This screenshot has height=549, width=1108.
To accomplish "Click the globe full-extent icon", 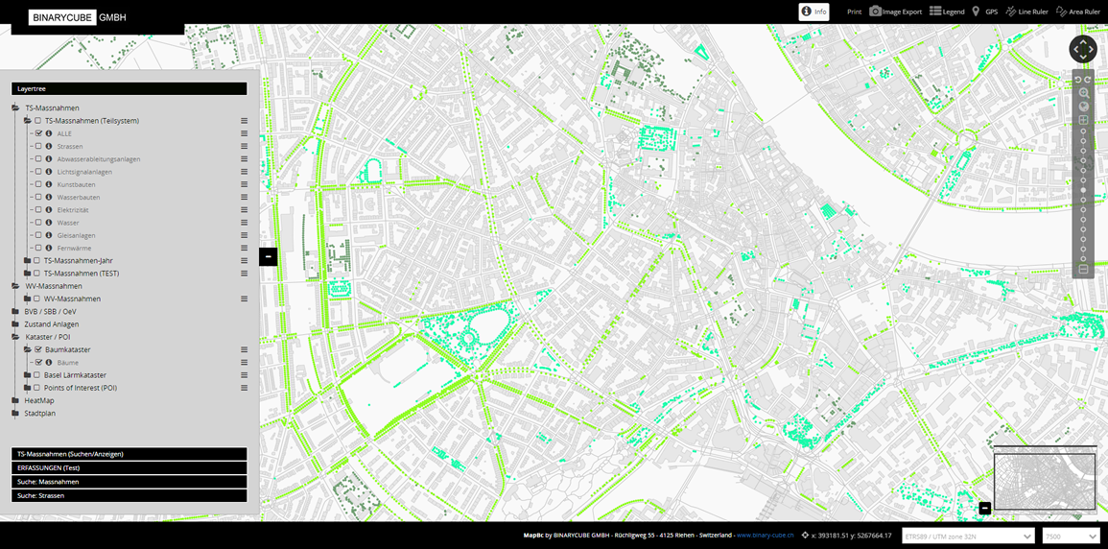I will point(1083,107).
